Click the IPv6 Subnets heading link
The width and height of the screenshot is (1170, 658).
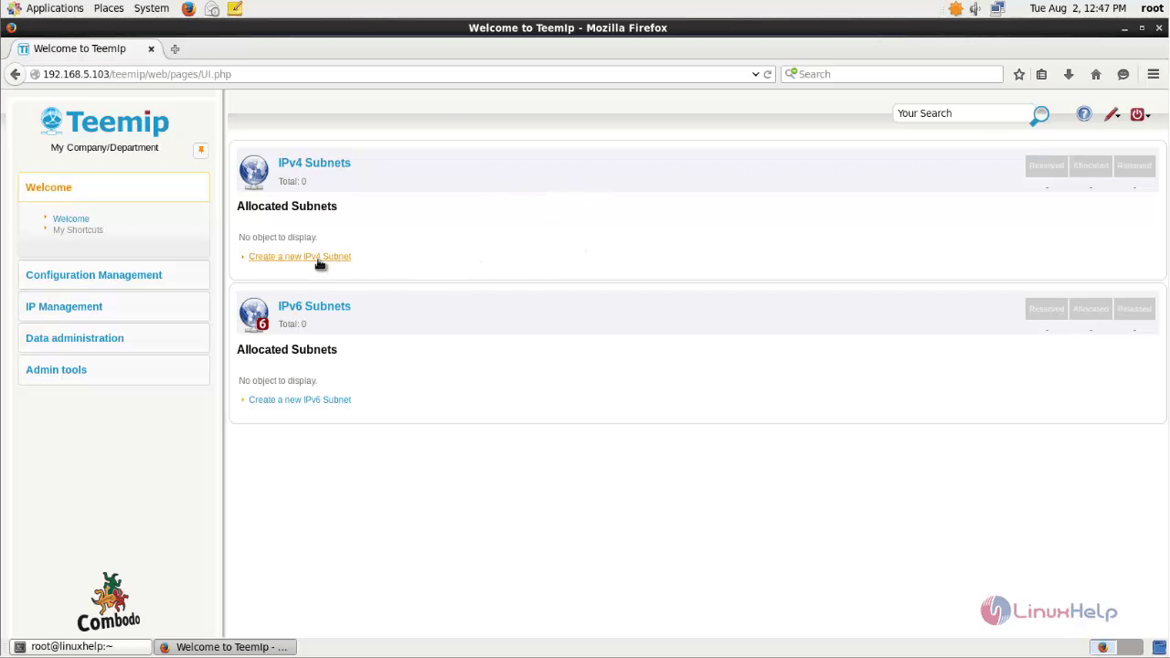314,306
